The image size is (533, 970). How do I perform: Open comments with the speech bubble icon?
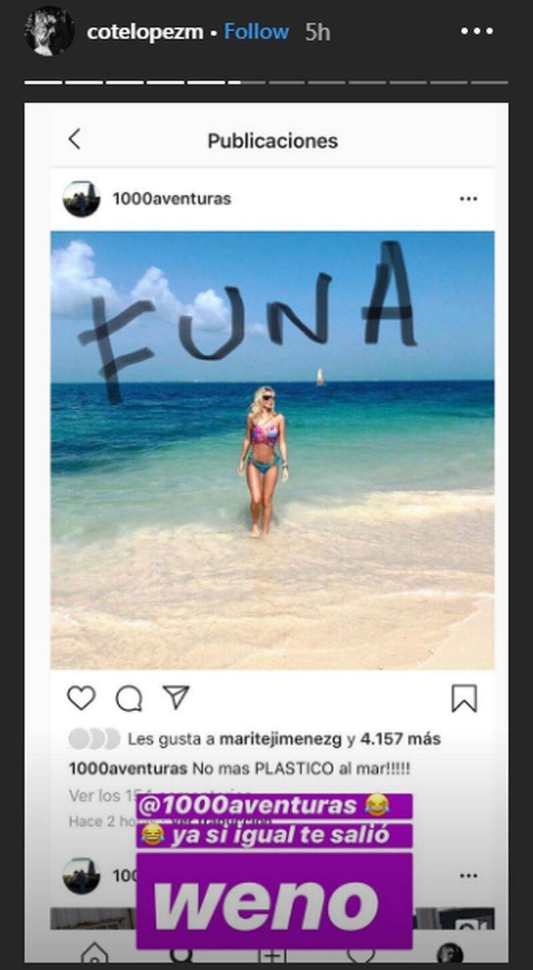coord(129,698)
